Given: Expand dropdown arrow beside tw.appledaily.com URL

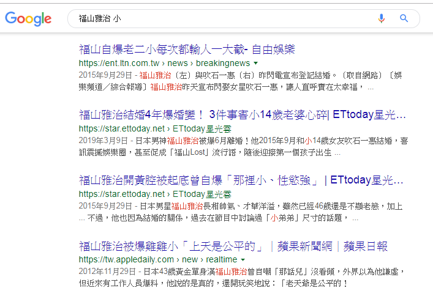Looking at the screenshot, I should tap(243, 259).
